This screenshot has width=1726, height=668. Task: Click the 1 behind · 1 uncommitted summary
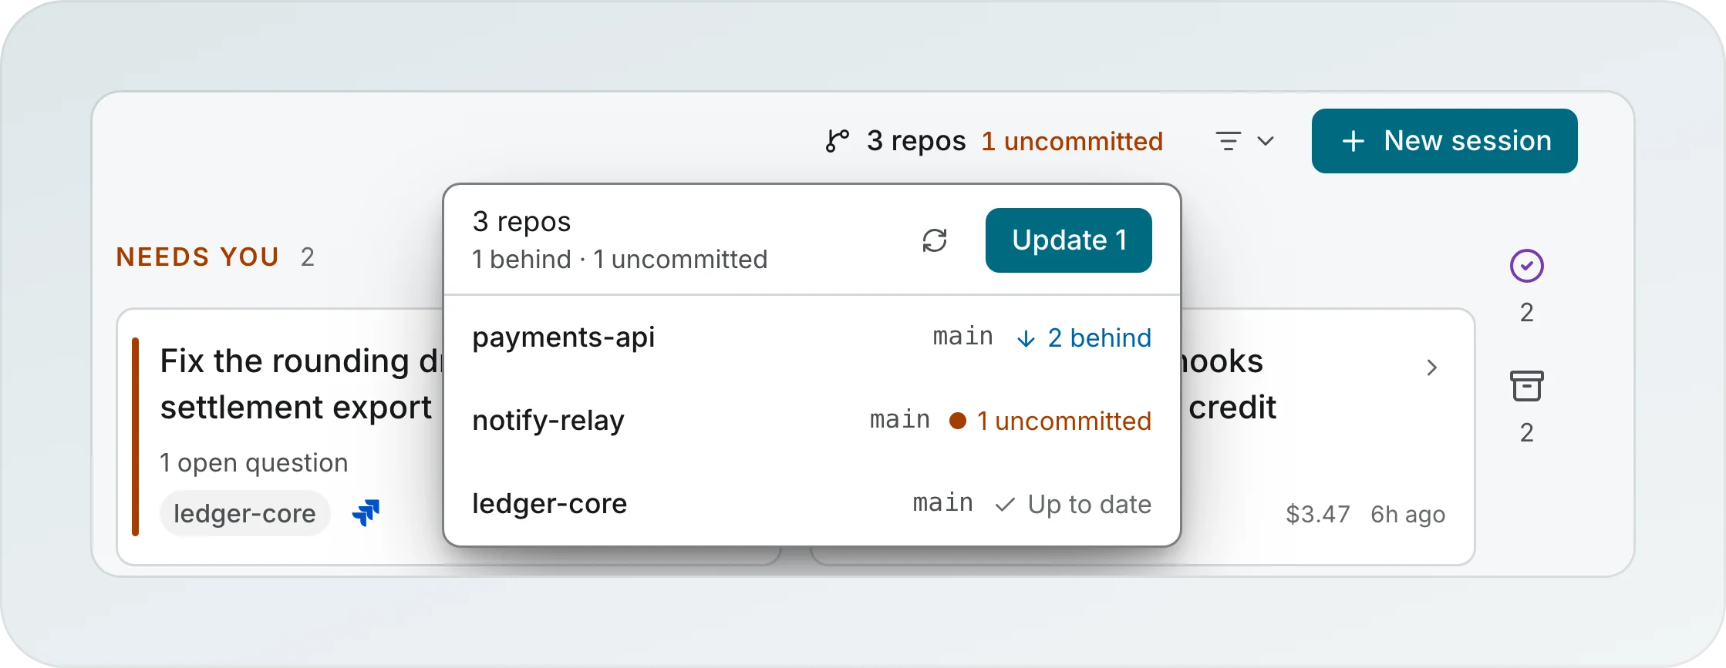[x=620, y=260]
